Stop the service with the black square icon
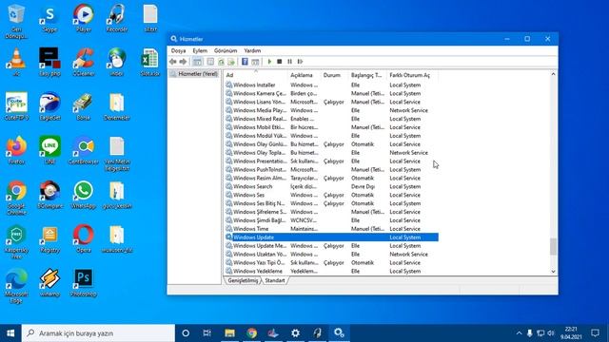 pos(279,62)
